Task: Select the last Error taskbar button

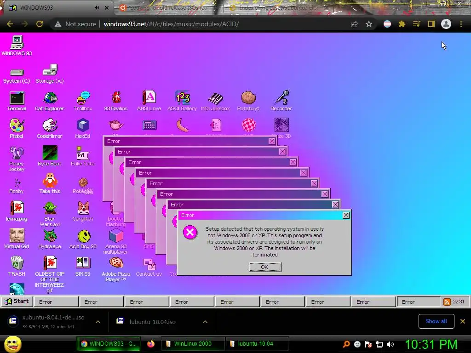Action: click(419, 302)
